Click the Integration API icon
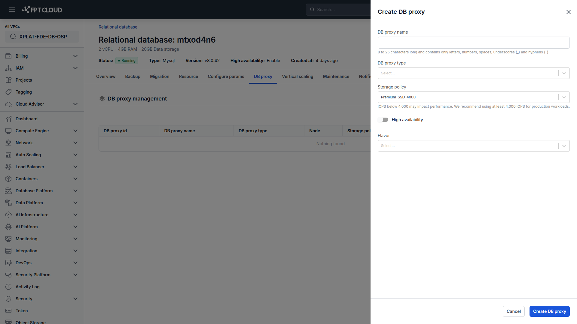 (x=8, y=251)
